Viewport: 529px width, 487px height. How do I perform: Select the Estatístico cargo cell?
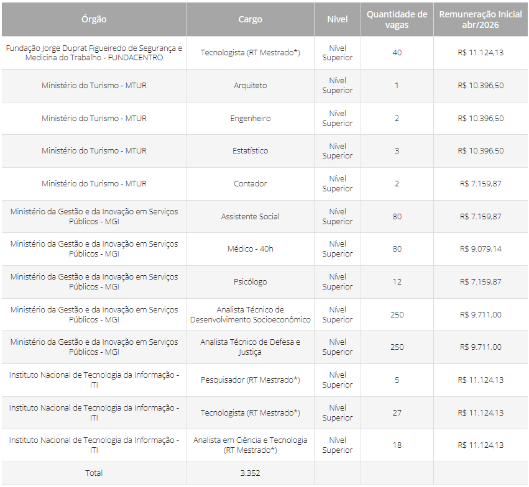pos(250,151)
